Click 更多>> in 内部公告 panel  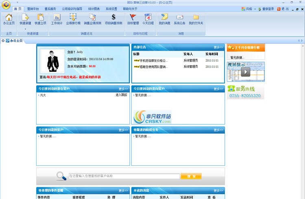(218, 47)
